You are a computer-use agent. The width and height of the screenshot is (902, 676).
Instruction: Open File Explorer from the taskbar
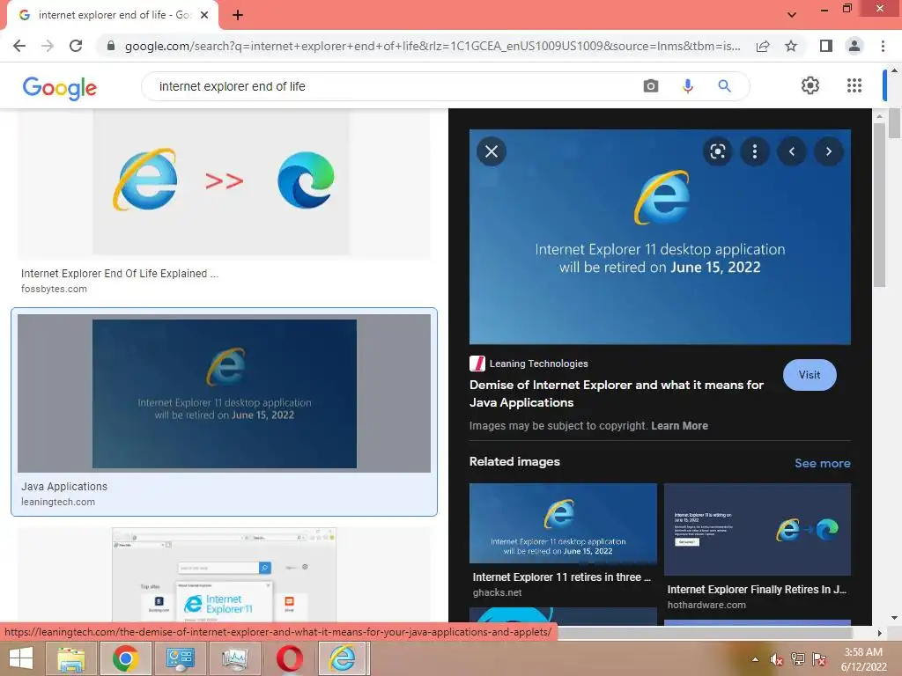[x=70, y=658]
